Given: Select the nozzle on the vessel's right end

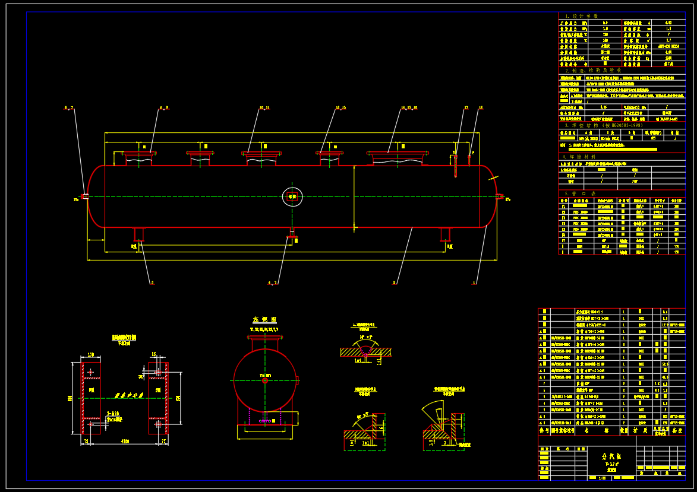Looking at the screenshot, I should click(499, 196).
